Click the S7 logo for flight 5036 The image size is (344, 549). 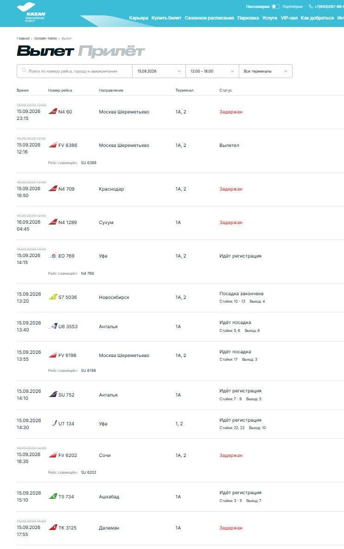pos(53,297)
